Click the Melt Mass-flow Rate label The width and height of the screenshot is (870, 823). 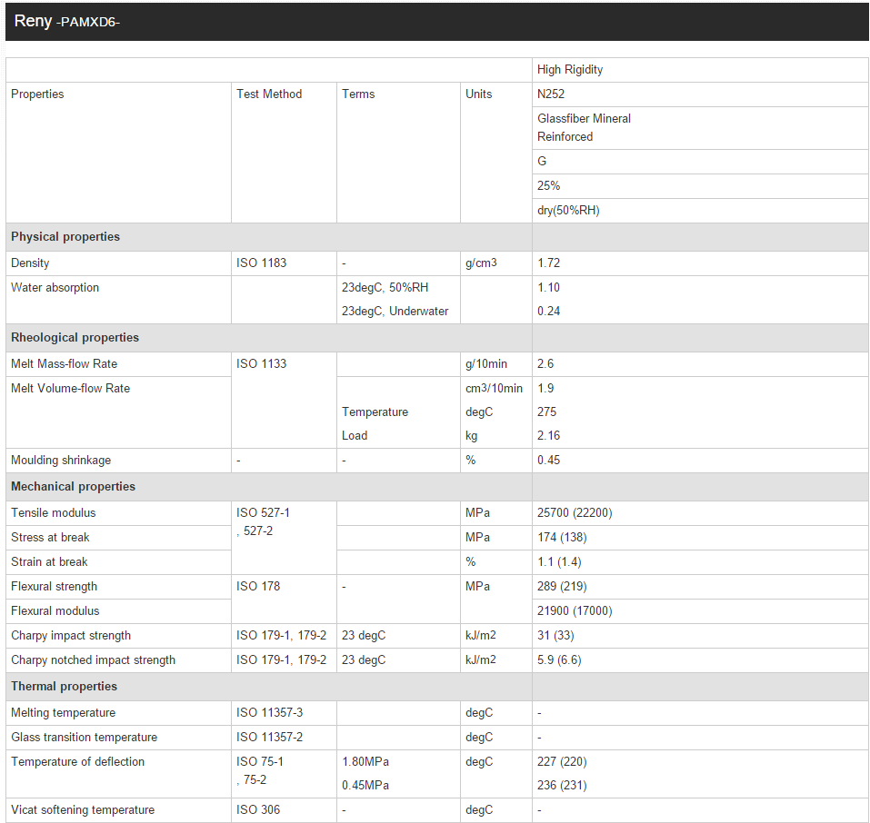[65, 363]
